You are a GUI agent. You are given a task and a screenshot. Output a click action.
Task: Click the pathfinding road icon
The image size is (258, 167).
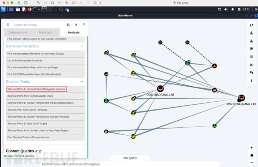click(68, 25)
